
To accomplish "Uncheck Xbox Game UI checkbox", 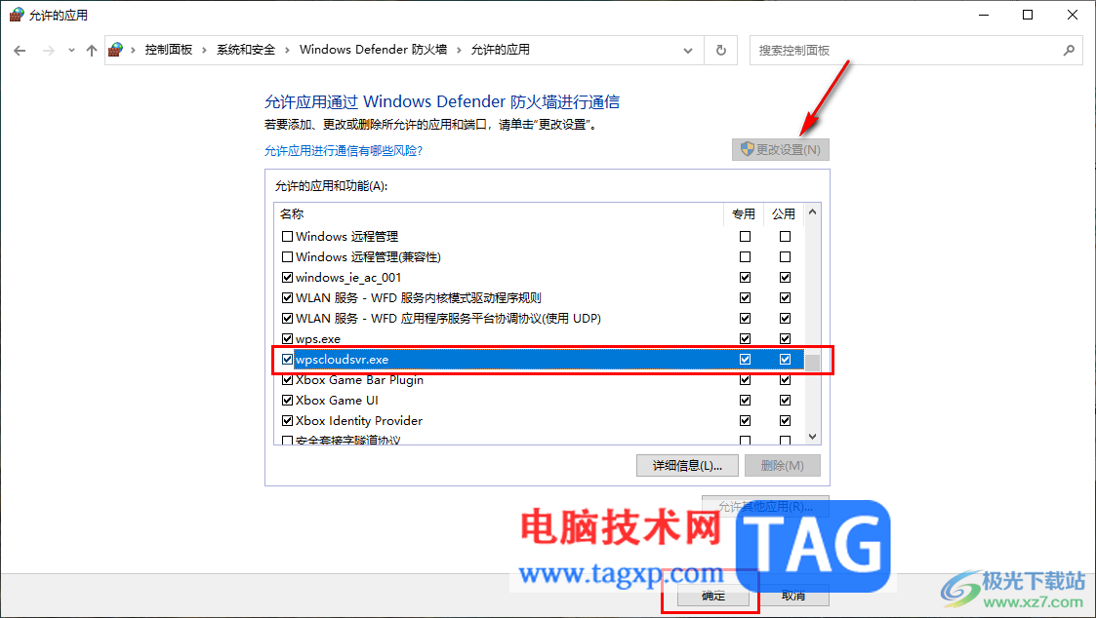I will click(287, 400).
